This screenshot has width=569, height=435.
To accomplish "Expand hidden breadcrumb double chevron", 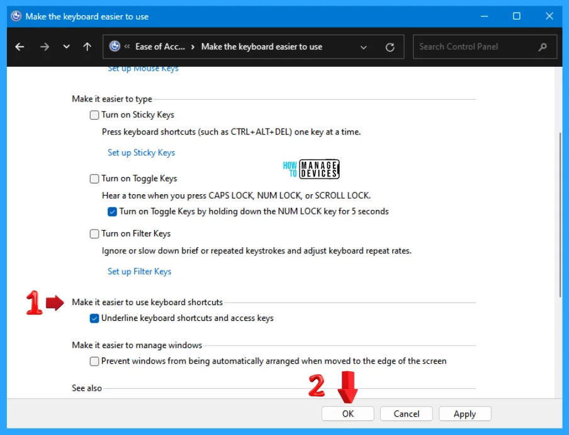I will click(x=127, y=46).
